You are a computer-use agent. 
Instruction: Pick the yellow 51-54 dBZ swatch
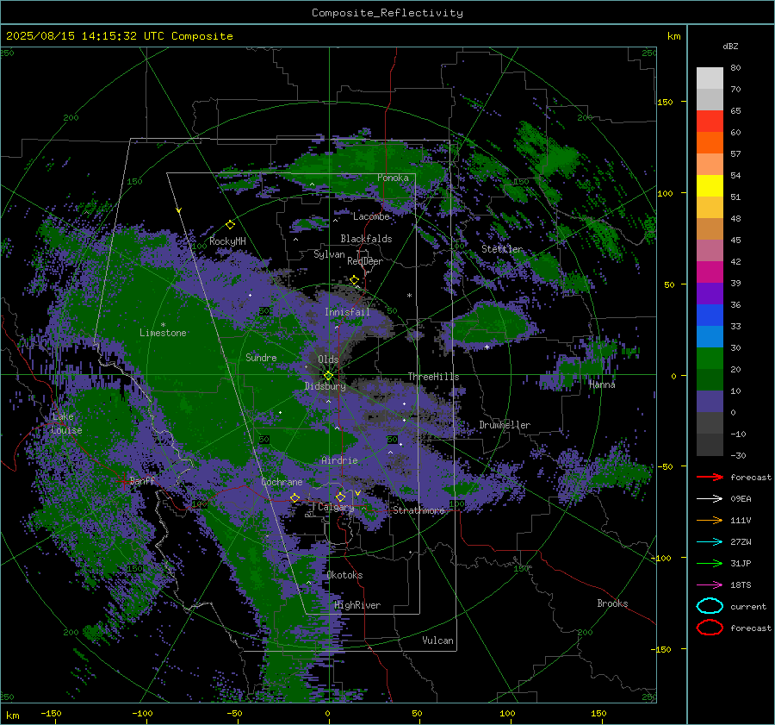tap(710, 185)
